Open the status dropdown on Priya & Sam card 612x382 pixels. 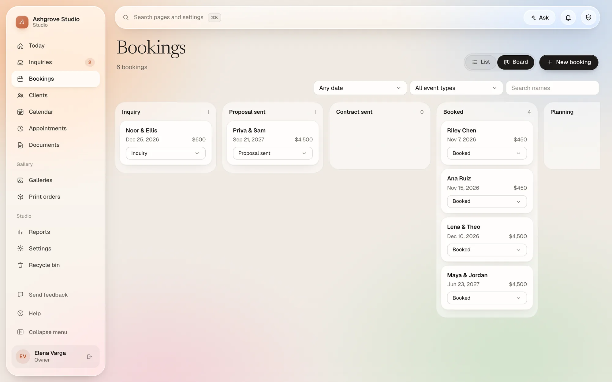click(273, 153)
